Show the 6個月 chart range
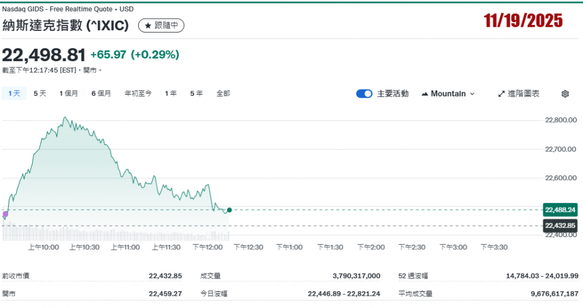Viewport: 583px width, 308px height. click(x=101, y=94)
